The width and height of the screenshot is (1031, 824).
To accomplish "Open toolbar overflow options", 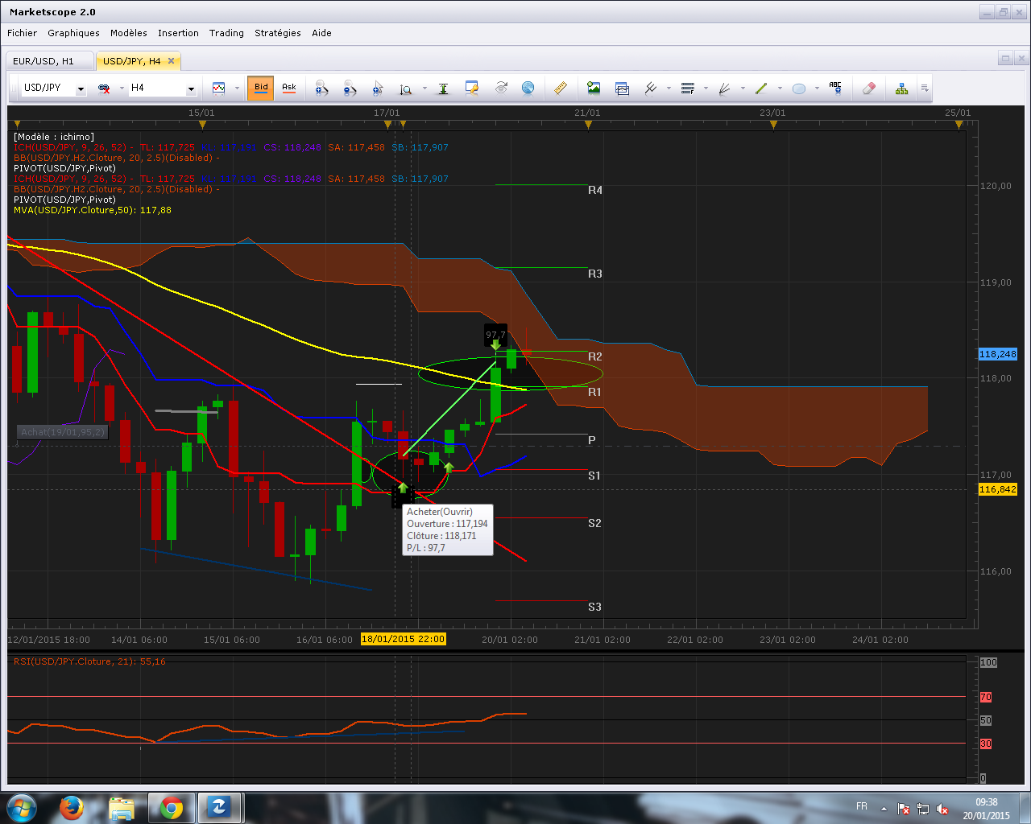I will (925, 89).
